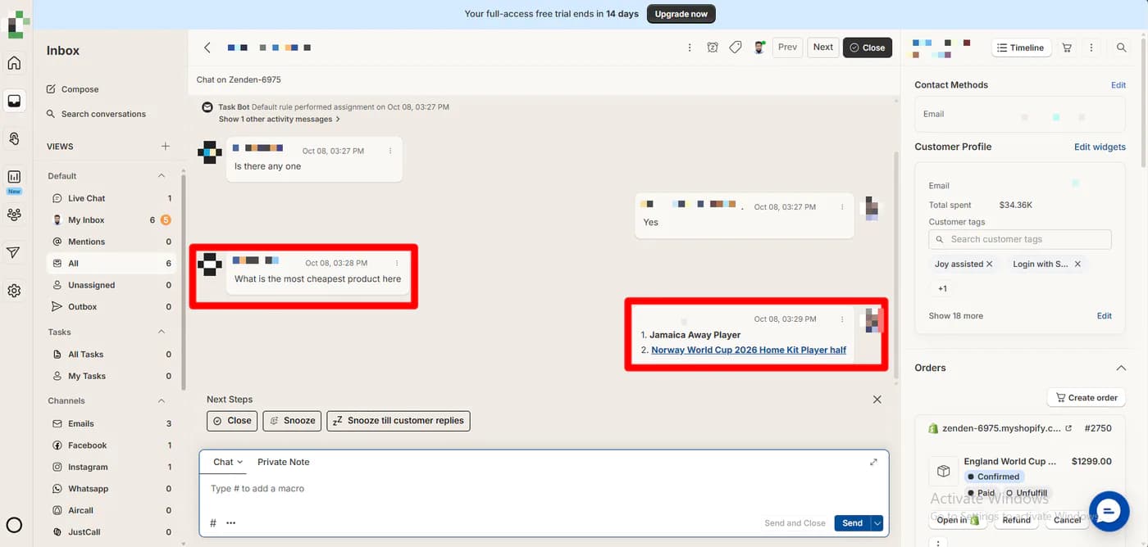
Task: Open the automation touch icon in left rail
Action: click(14, 138)
